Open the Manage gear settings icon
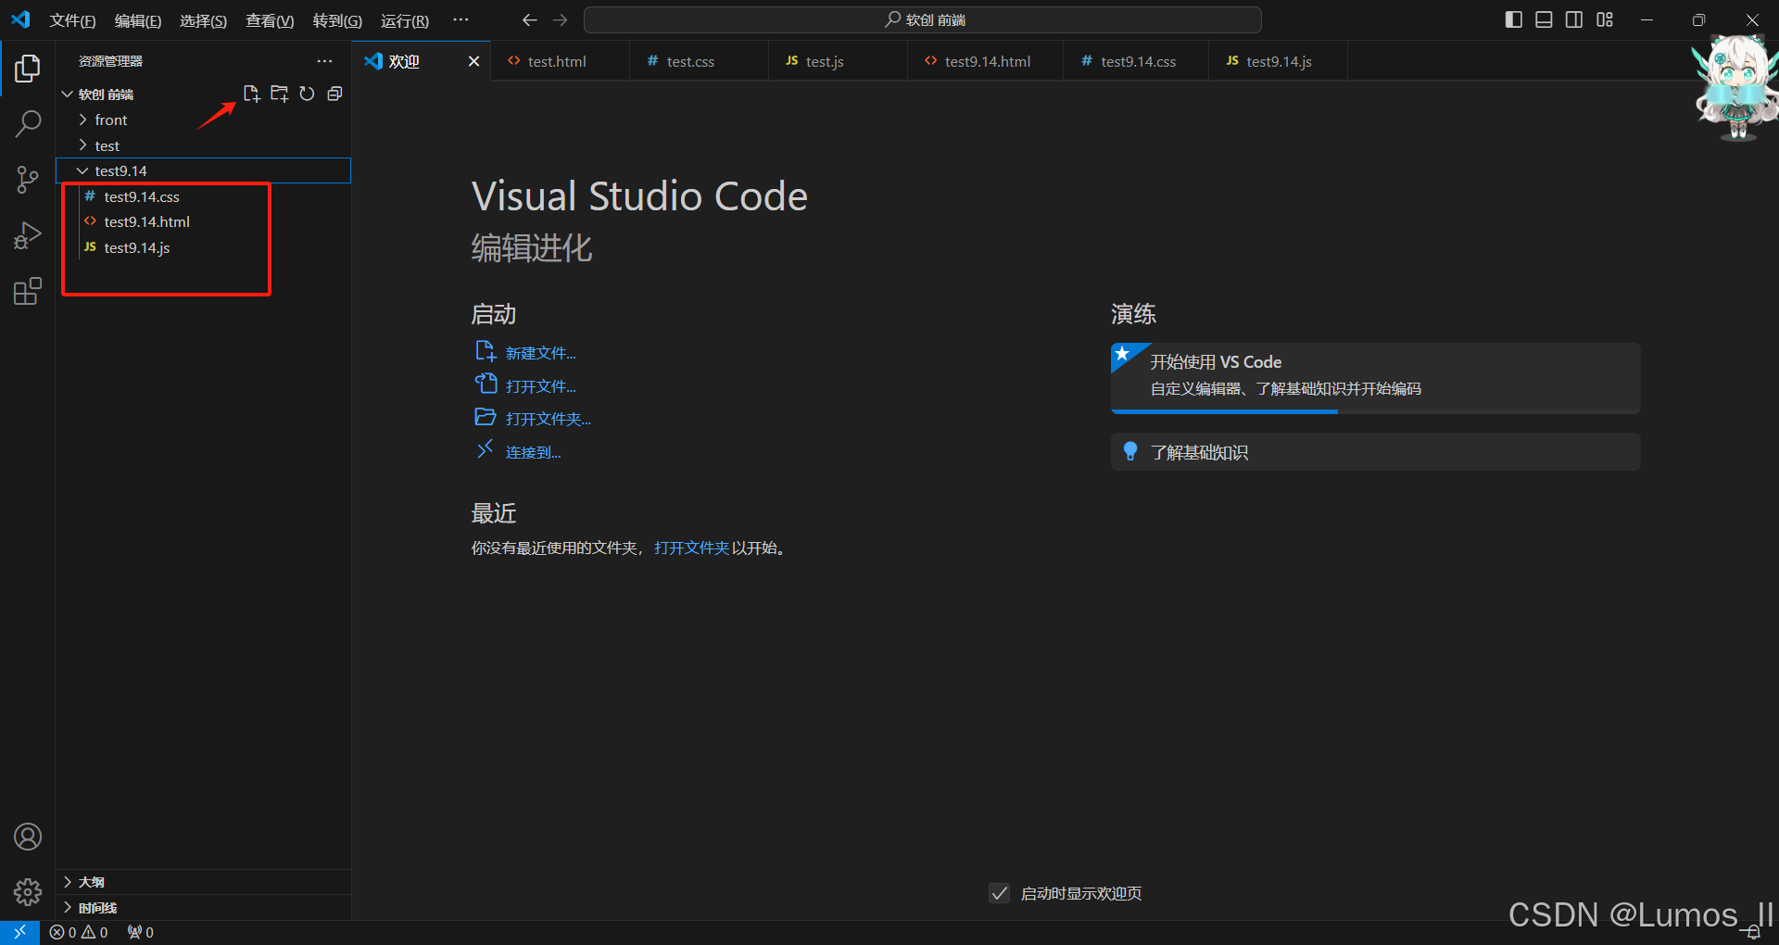 [28, 892]
